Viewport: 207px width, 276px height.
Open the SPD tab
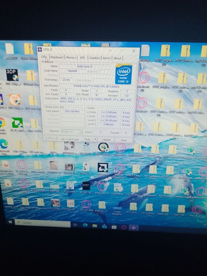click(82, 58)
